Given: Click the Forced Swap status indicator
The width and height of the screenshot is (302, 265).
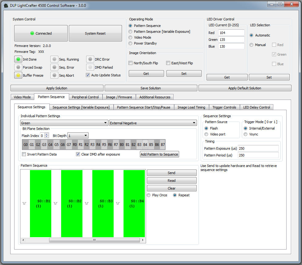Looking at the screenshot, I should (x=18, y=67).
